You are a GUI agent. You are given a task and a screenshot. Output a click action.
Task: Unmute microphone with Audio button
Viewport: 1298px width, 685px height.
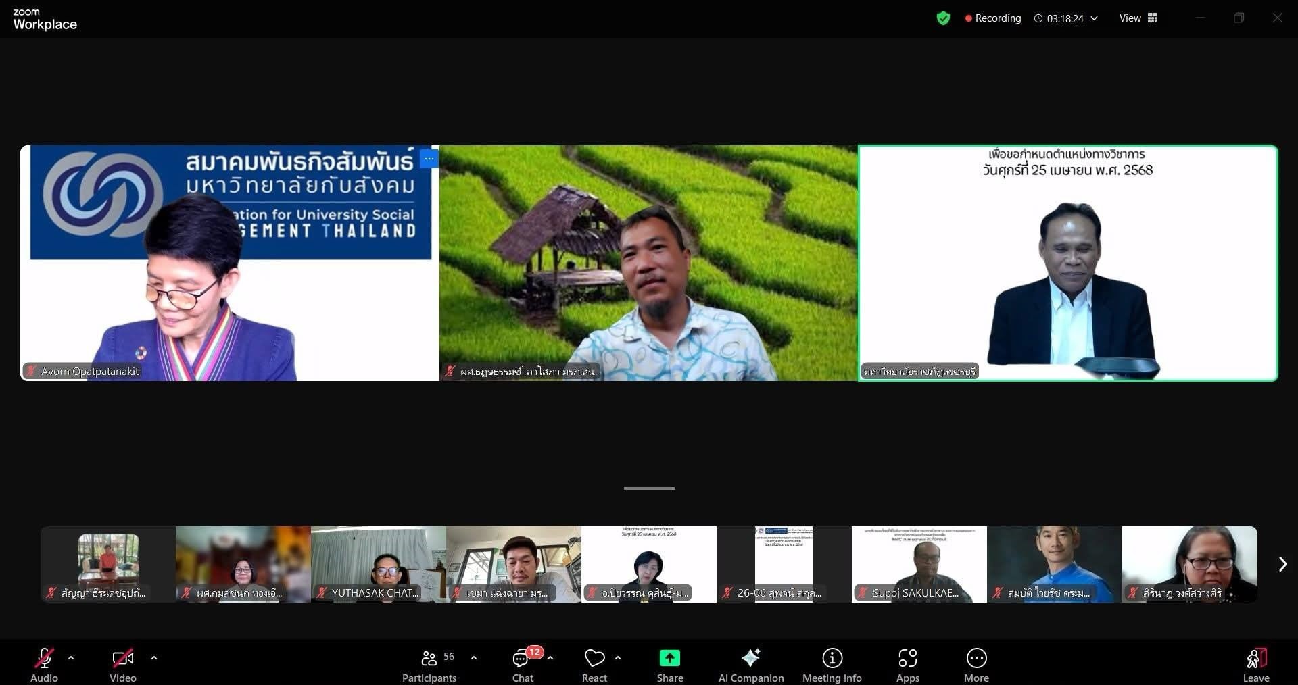pyautogui.click(x=44, y=665)
